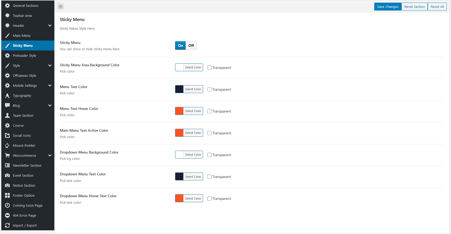Open the orange Menu Text Hover Color swatch
The image size is (451, 234).
pyautogui.click(x=179, y=111)
